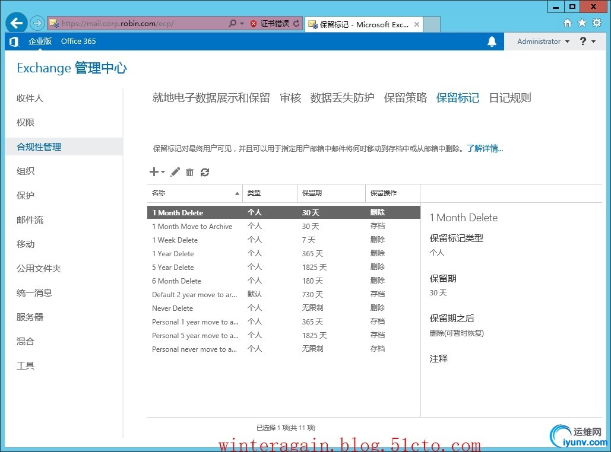
Task: Open a new blank browser tab
Action: 432,24
